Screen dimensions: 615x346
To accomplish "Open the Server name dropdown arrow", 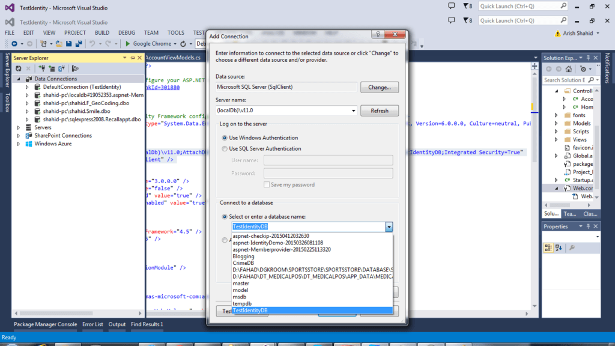I will coord(353,111).
